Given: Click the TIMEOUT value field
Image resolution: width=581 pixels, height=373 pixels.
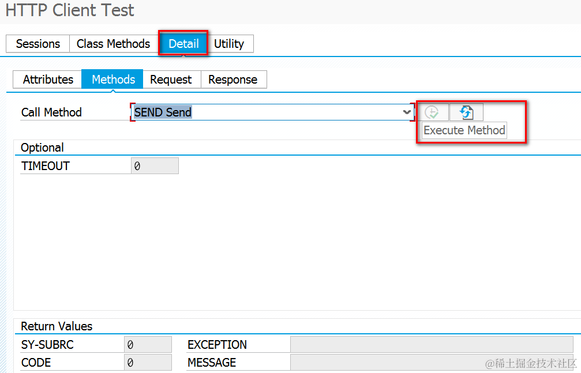Looking at the screenshot, I should 155,166.
